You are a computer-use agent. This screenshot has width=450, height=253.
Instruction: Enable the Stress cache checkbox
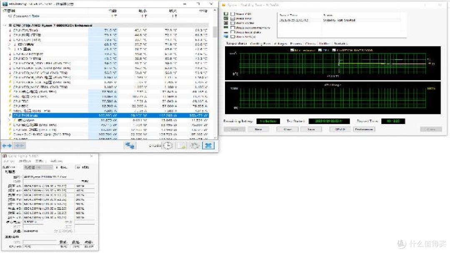(233, 23)
